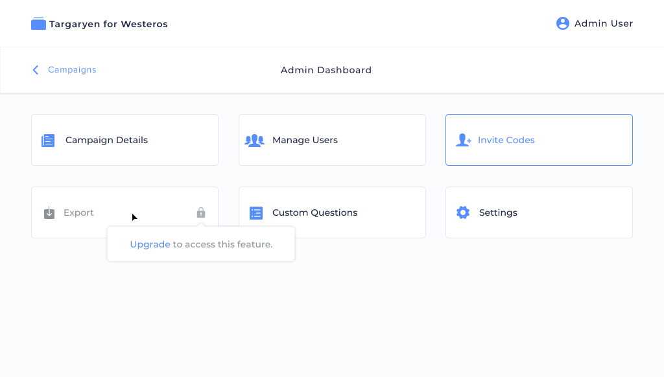Click the Admin User avatar icon

tap(562, 23)
